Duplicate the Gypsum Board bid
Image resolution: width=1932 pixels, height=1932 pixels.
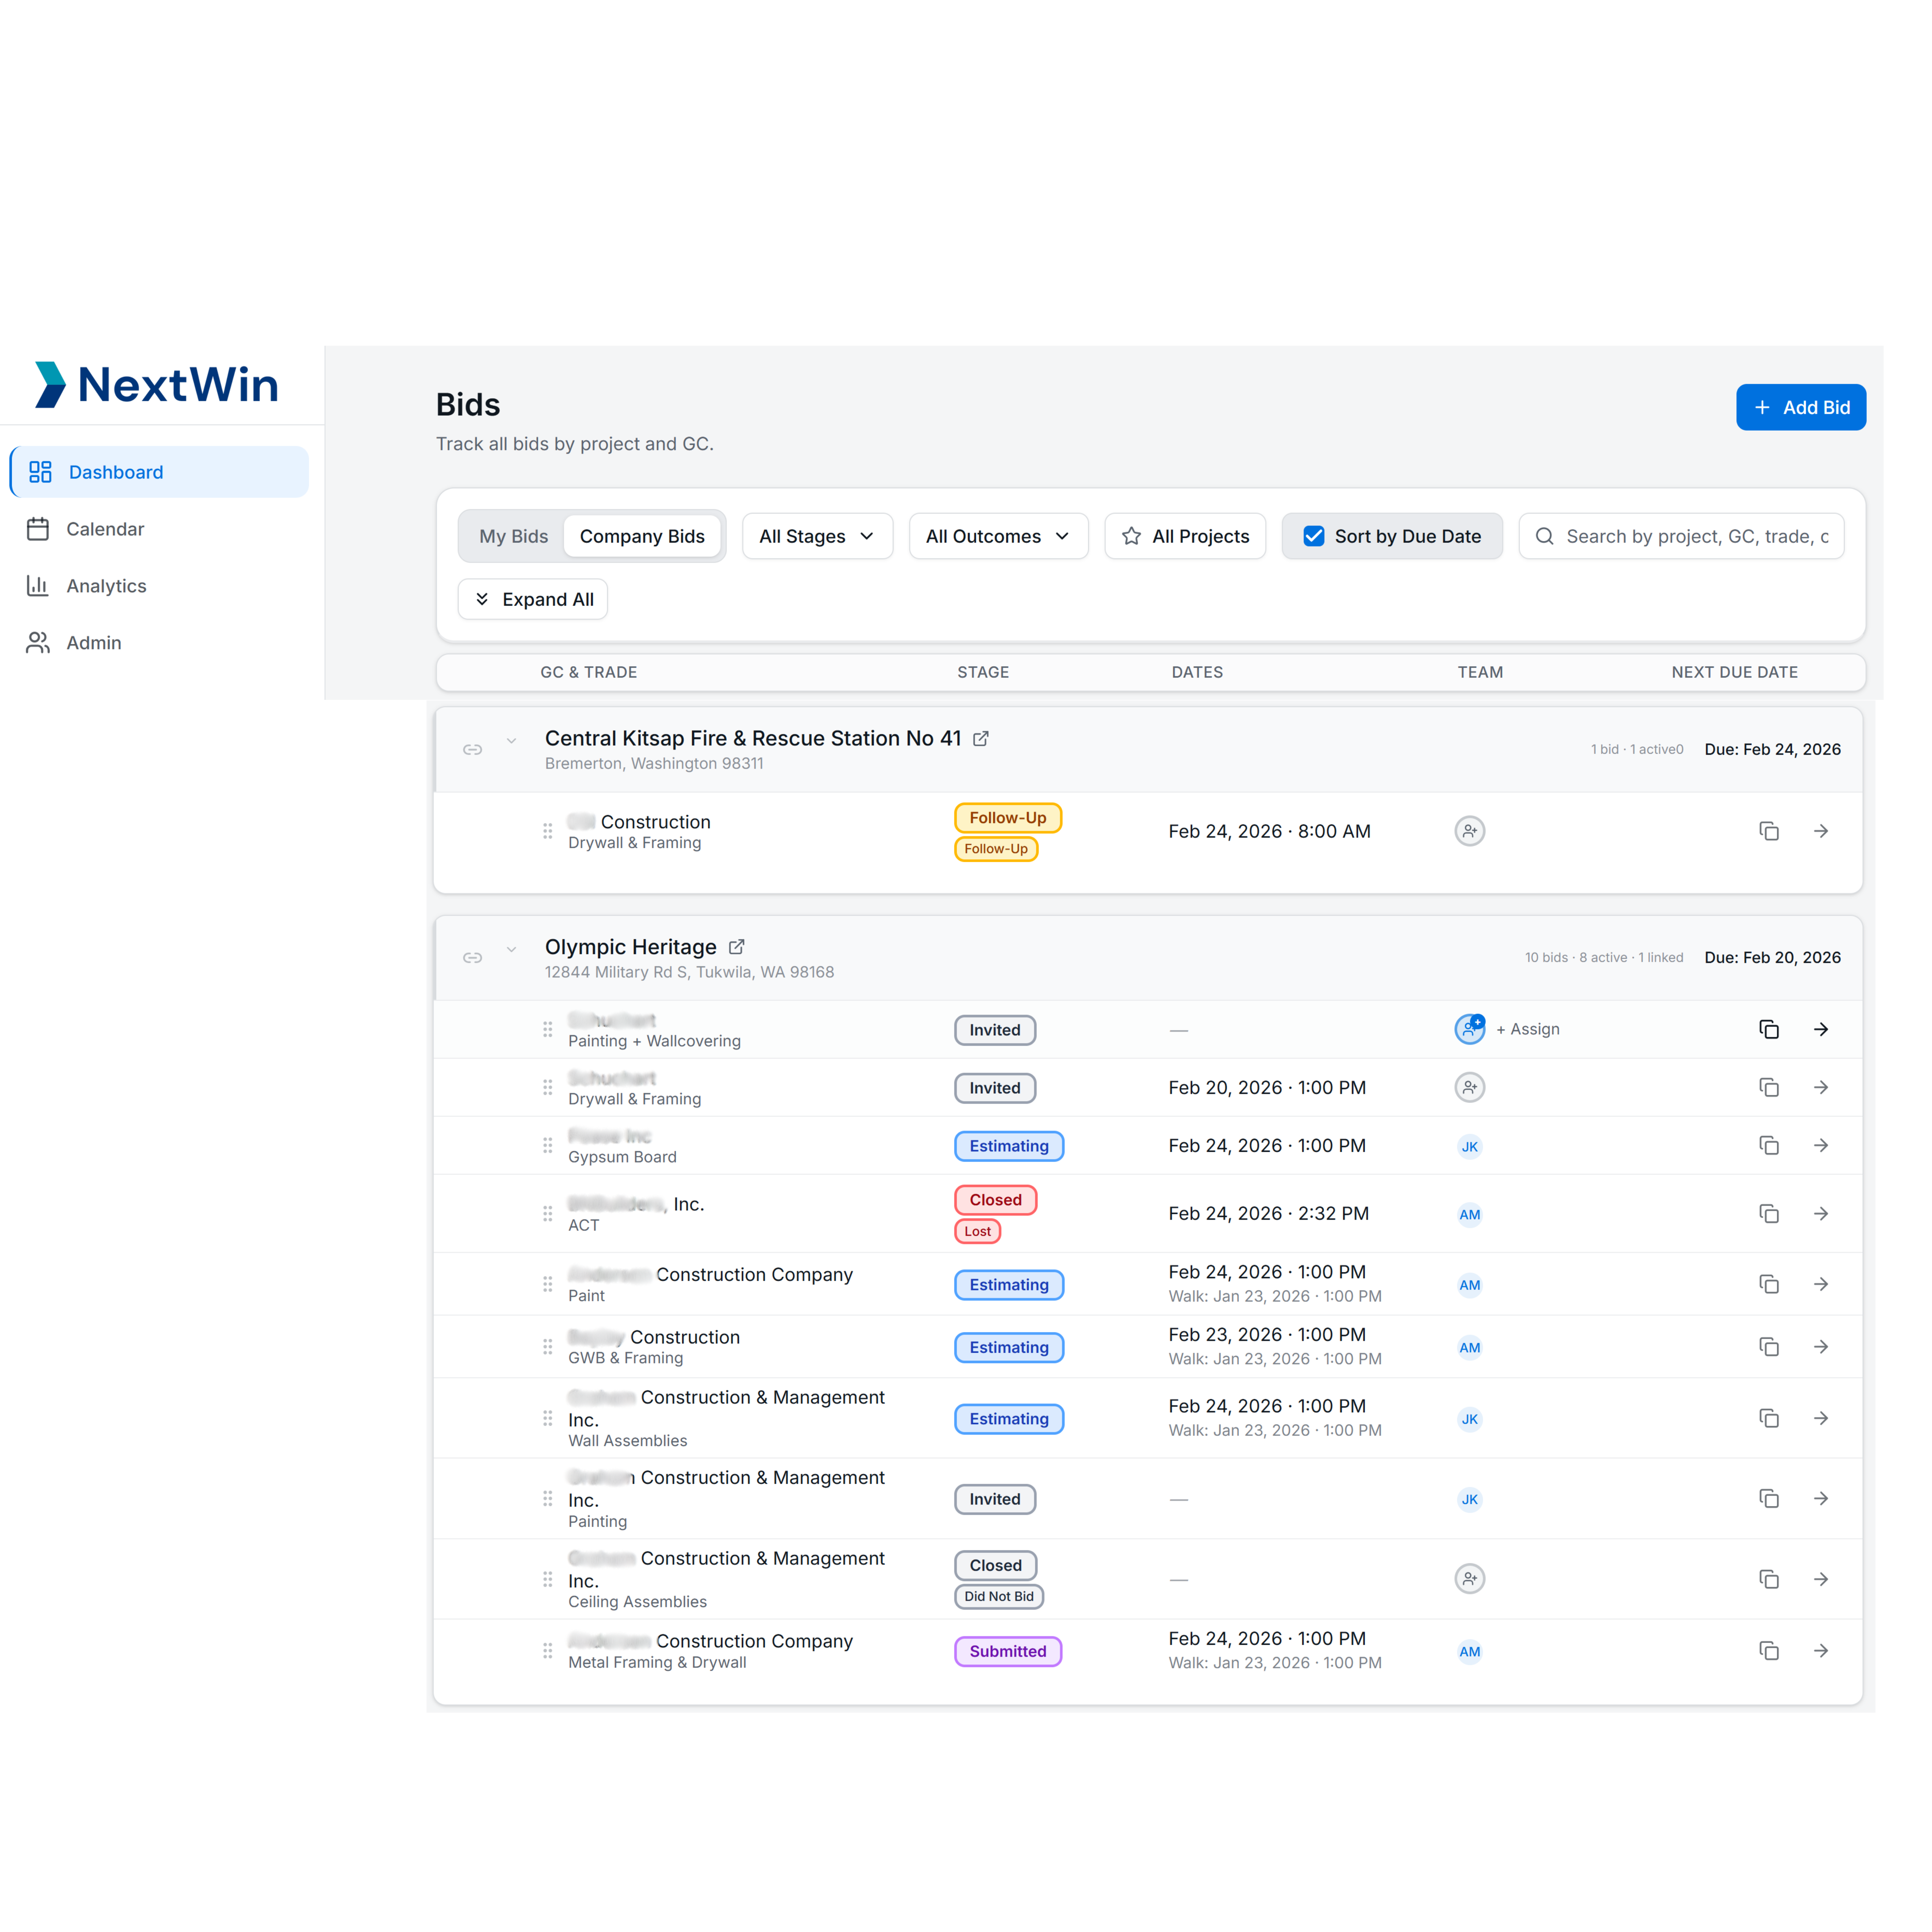point(1769,1146)
